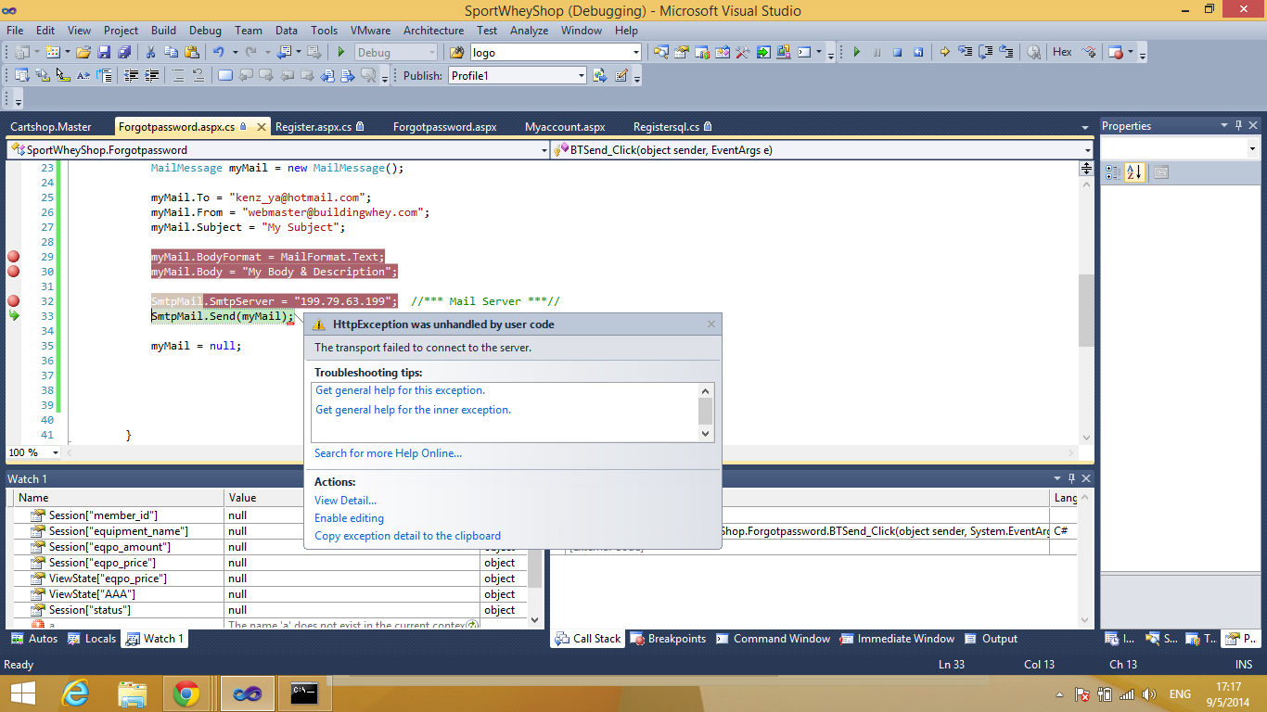The image size is (1267, 712).
Task: Click the Save All icon
Action: (123, 53)
